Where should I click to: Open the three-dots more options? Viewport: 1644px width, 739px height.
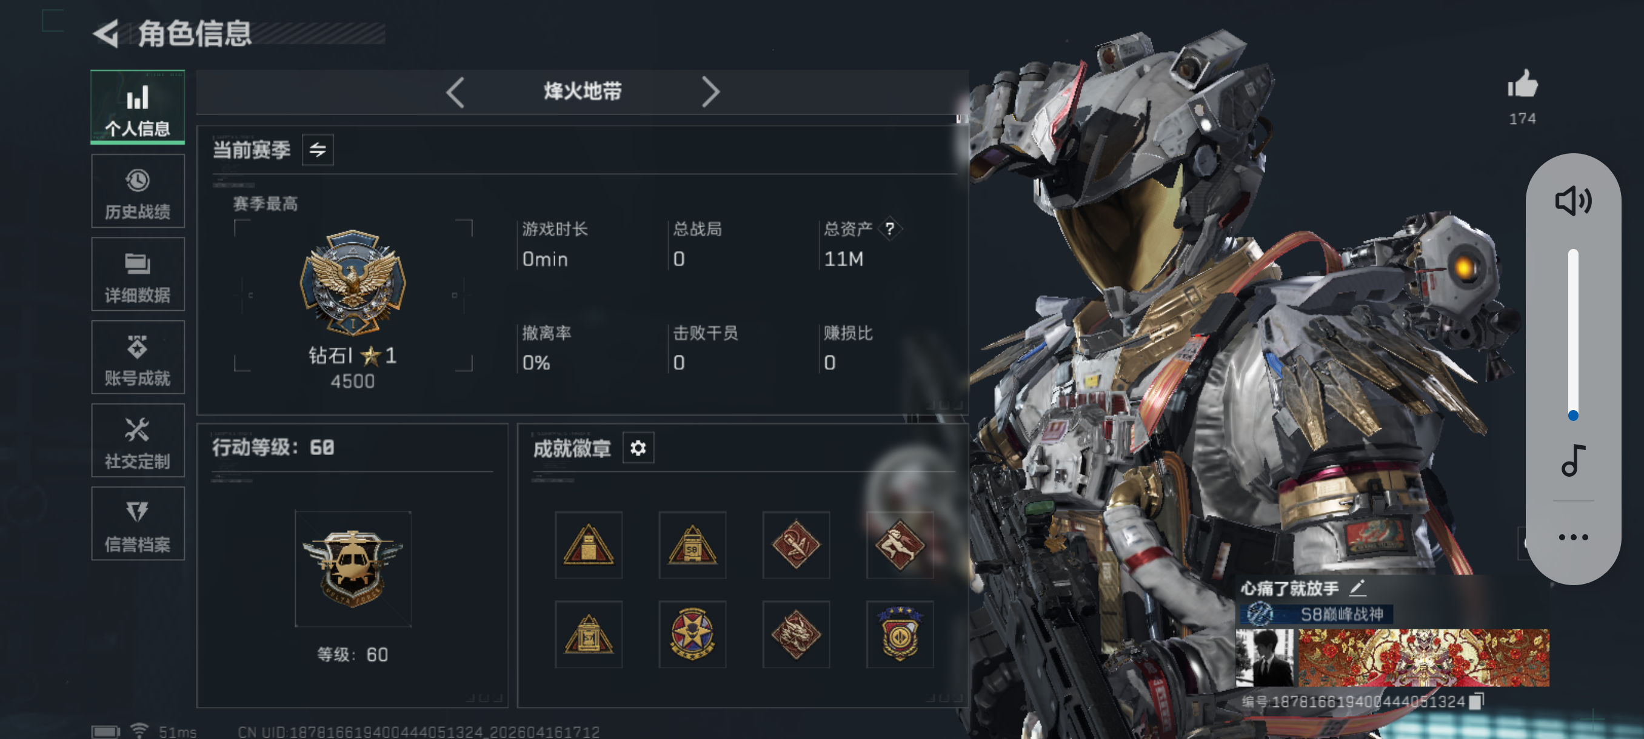pos(1573,537)
